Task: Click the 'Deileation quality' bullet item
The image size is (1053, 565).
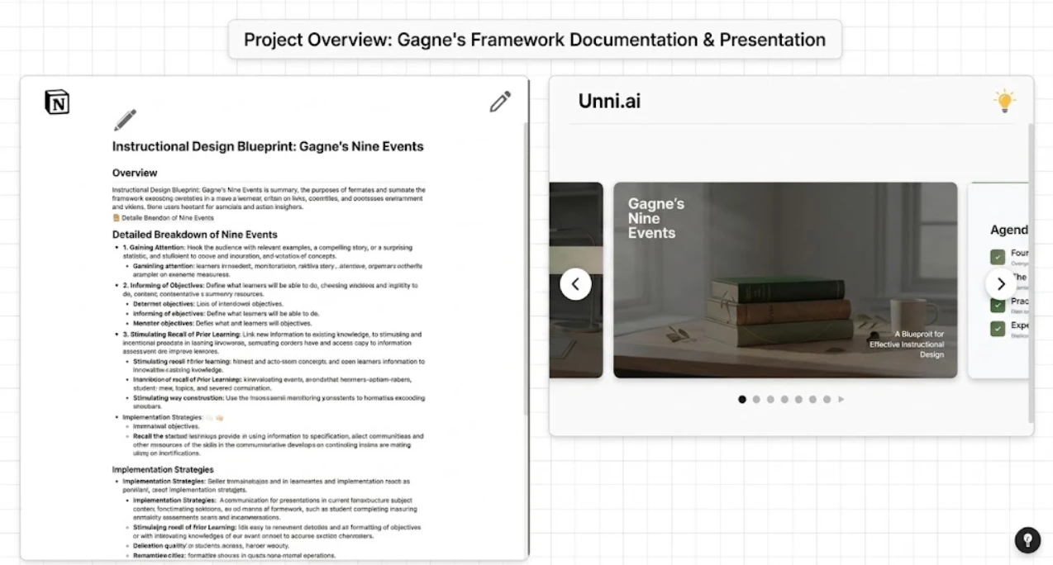Action: point(211,546)
